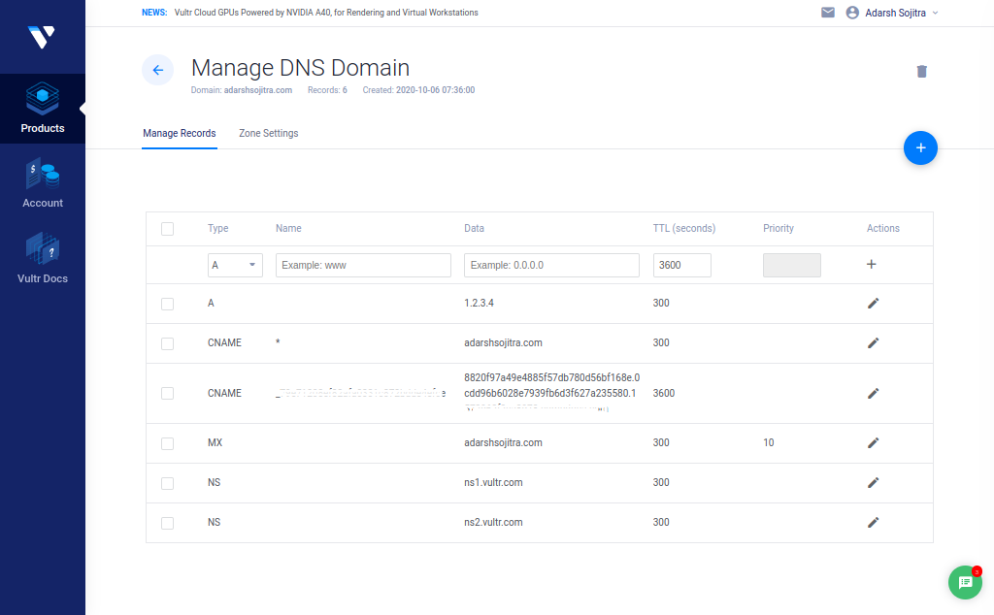Click the 1.2.3.4 data cell
994x615 pixels.
coord(480,303)
